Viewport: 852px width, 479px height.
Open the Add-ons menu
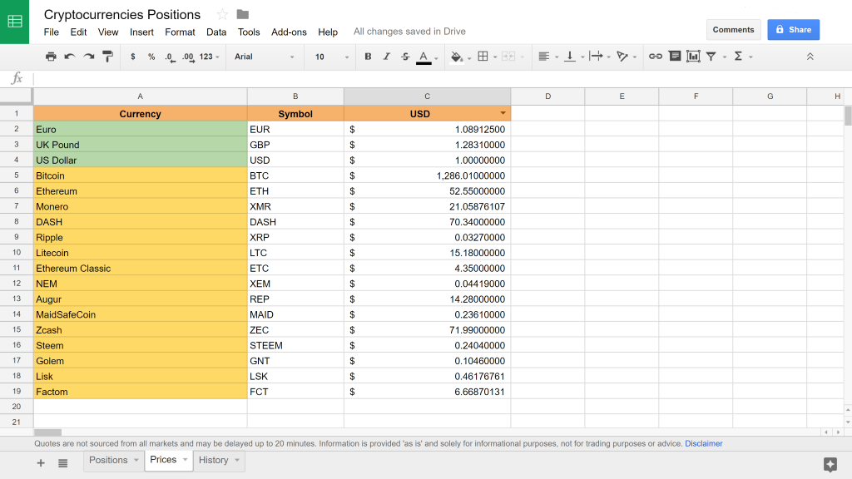click(x=289, y=32)
